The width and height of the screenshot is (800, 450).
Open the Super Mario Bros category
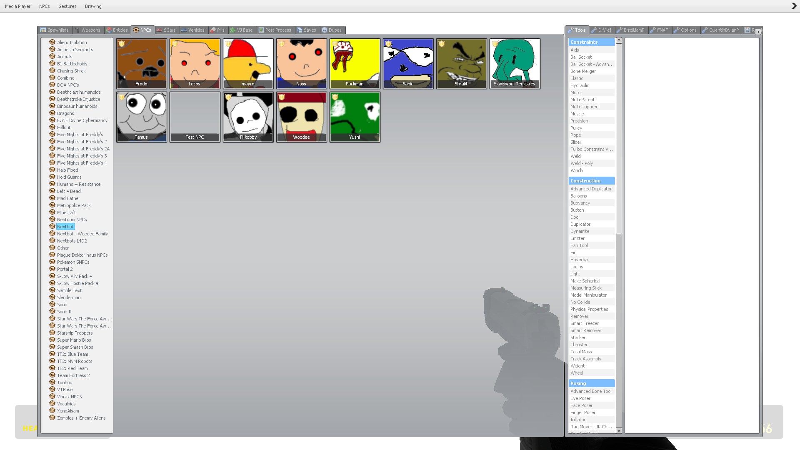[74, 340]
